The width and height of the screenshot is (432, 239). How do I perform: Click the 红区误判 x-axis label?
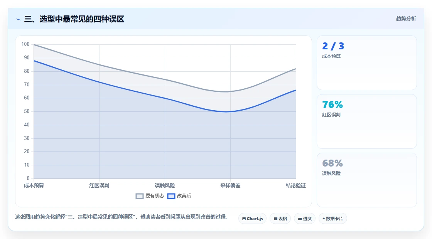pyautogui.click(x=99, y=185)
